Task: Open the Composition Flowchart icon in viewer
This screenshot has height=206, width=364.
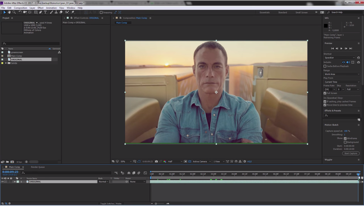Action: point(240,161)
